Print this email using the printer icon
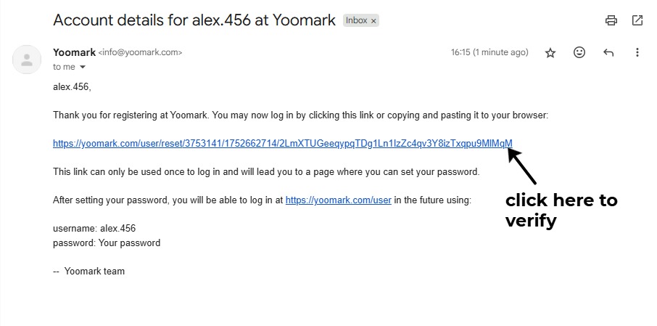 coord(611,20)
